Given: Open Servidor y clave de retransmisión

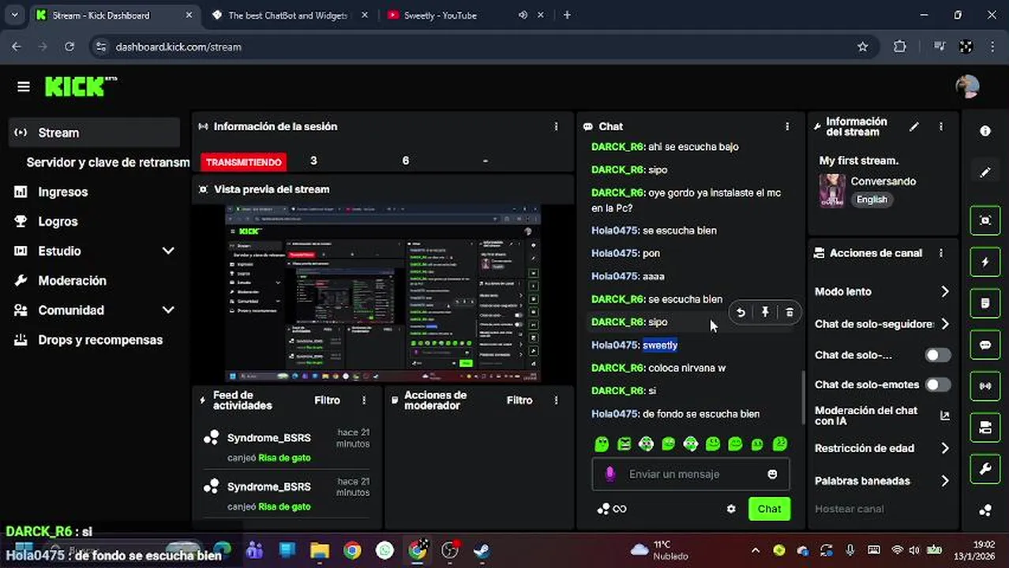Looking at the screenshot, I should 108,163.
